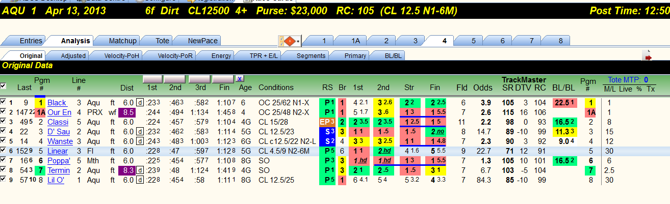Open the Classi horse link
670x204 pixels.
click(58, 122)
